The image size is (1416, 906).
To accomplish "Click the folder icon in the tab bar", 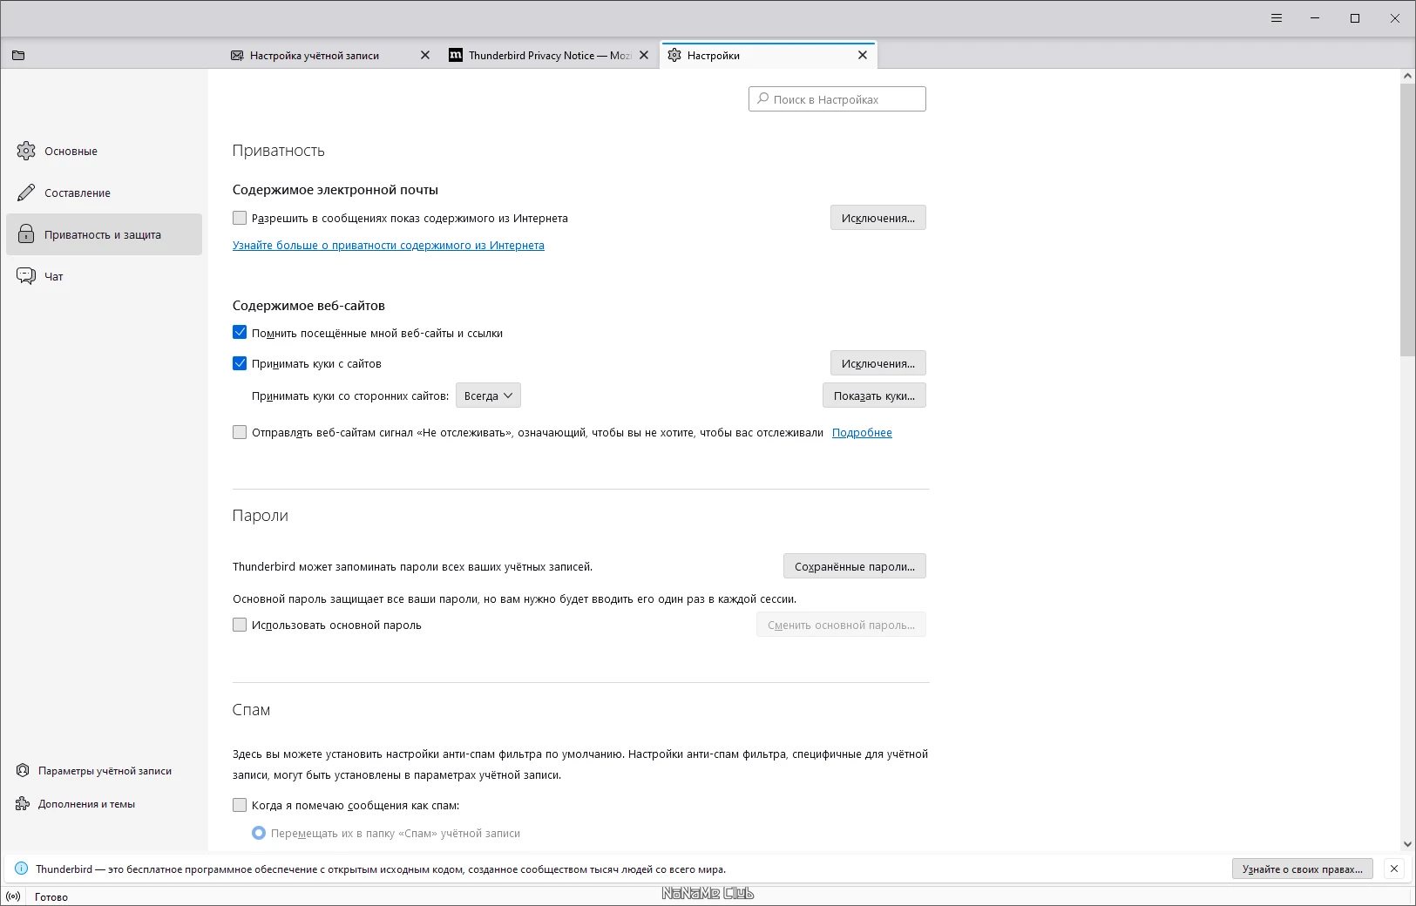I will pyautogui.click(x=18, y=55).
